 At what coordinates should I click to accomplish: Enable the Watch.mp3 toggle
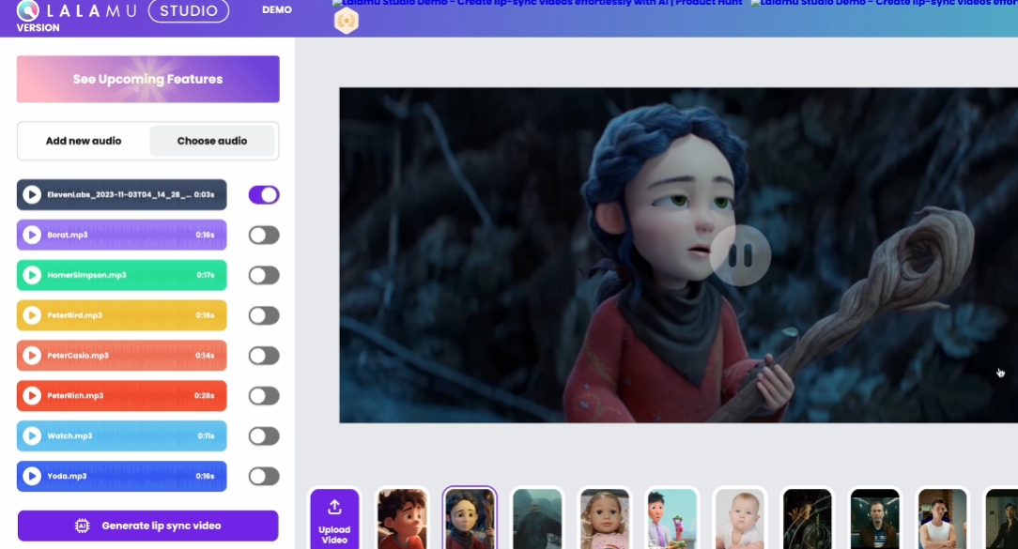coord(264,436)
